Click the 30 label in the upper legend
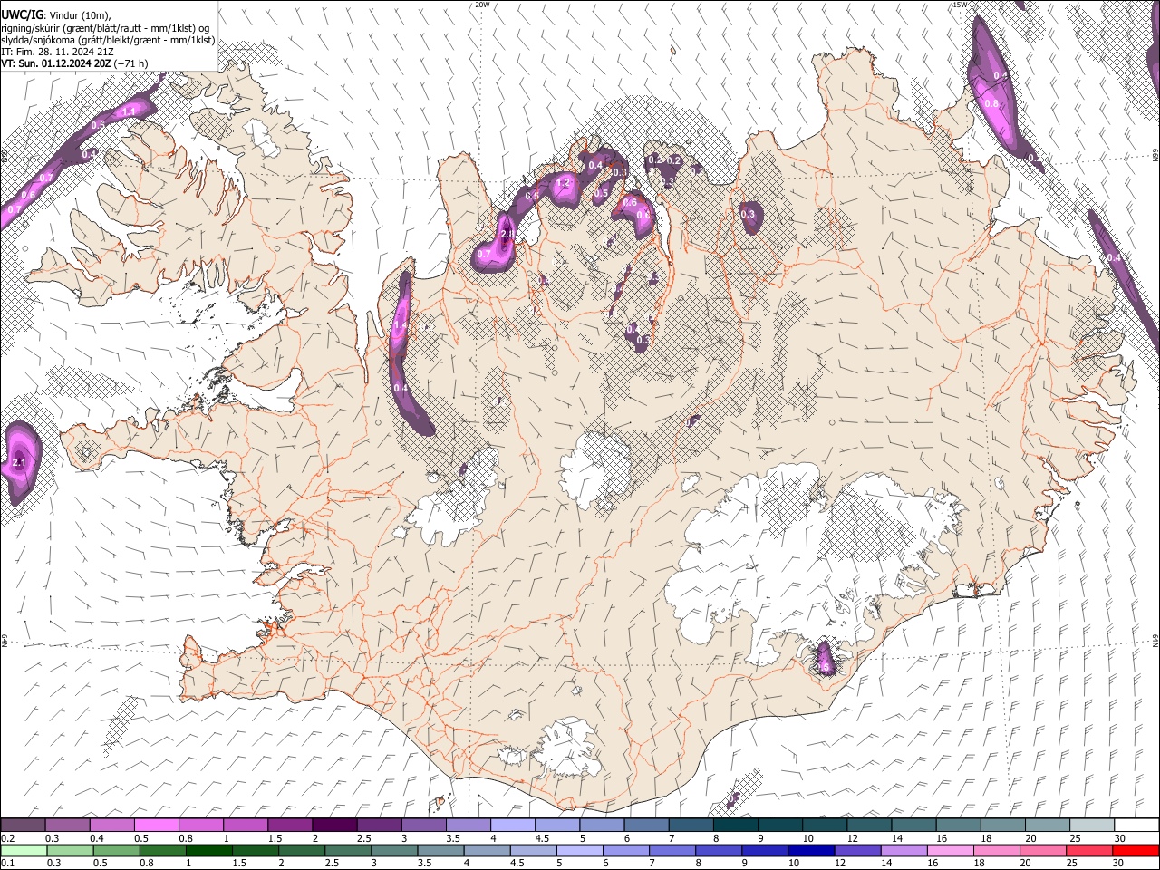The image size is (1160, 870). click(1120, 838)
